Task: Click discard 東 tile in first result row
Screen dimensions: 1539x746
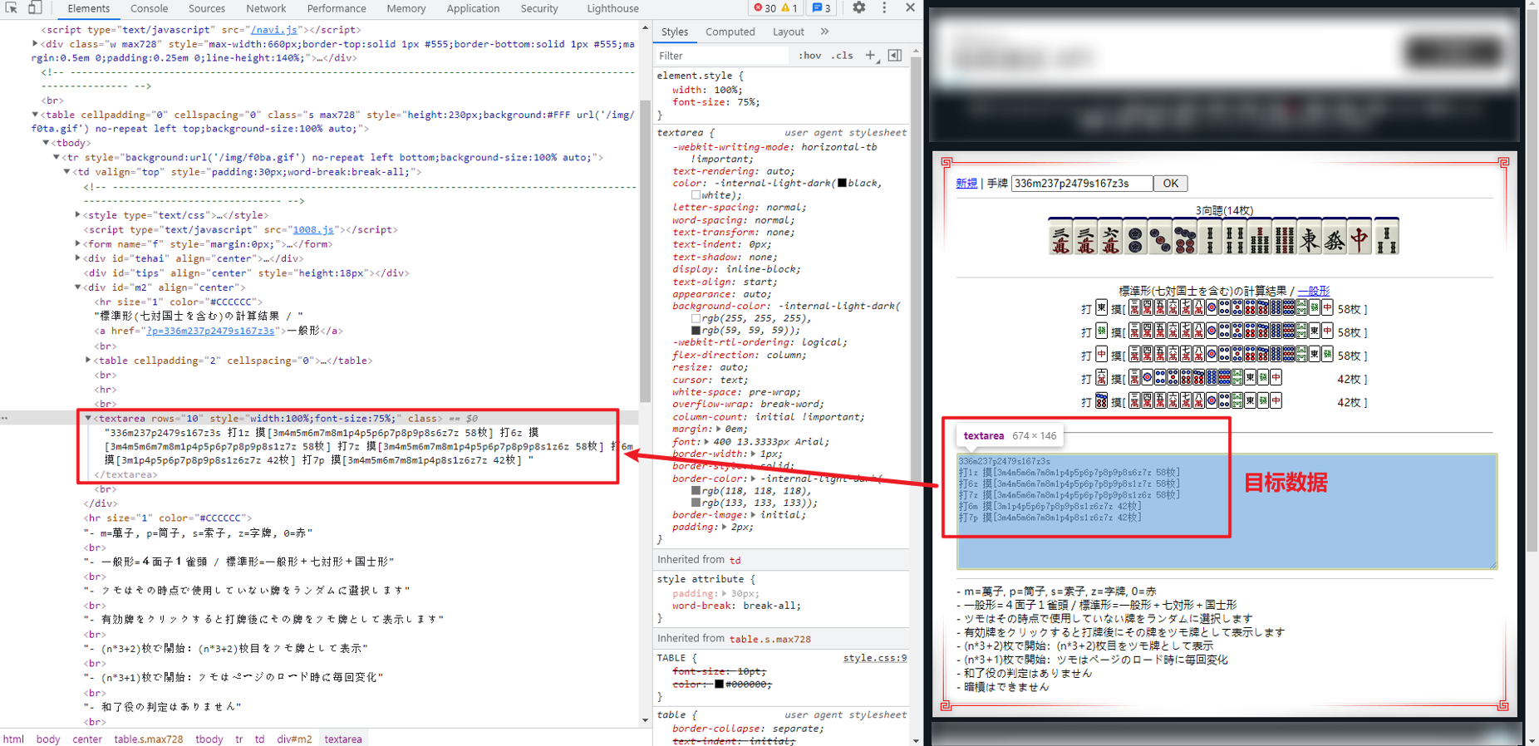Action: point(1101,308)
